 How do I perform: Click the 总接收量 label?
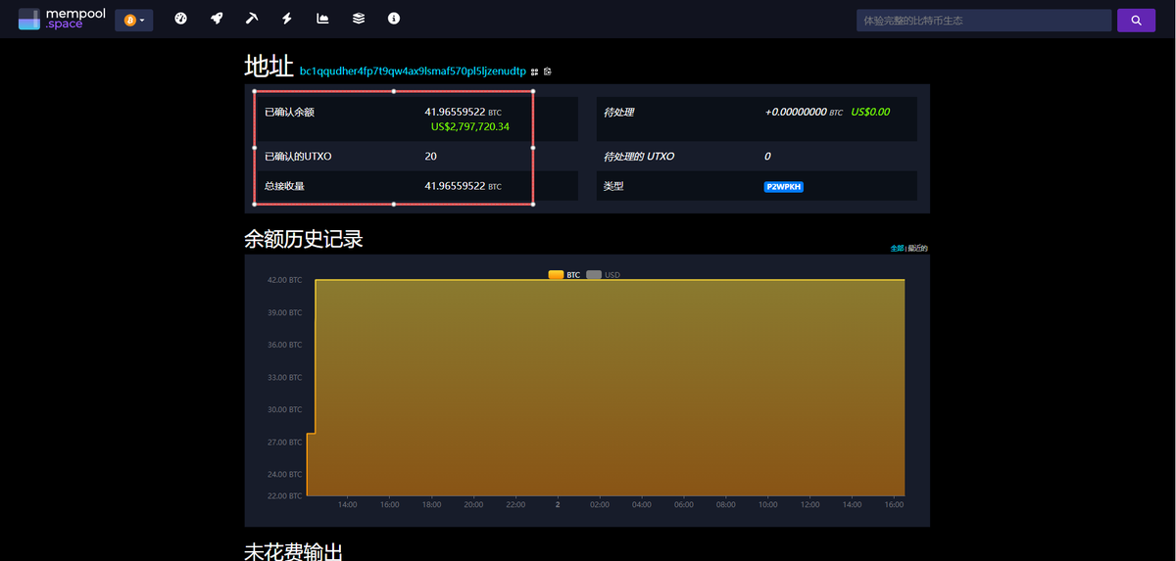click(284, 186)
